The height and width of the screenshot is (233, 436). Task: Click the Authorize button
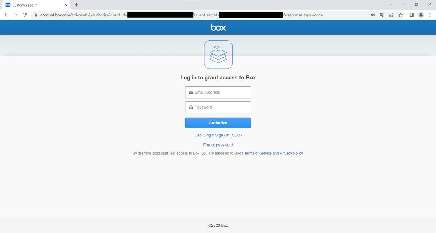218,123
